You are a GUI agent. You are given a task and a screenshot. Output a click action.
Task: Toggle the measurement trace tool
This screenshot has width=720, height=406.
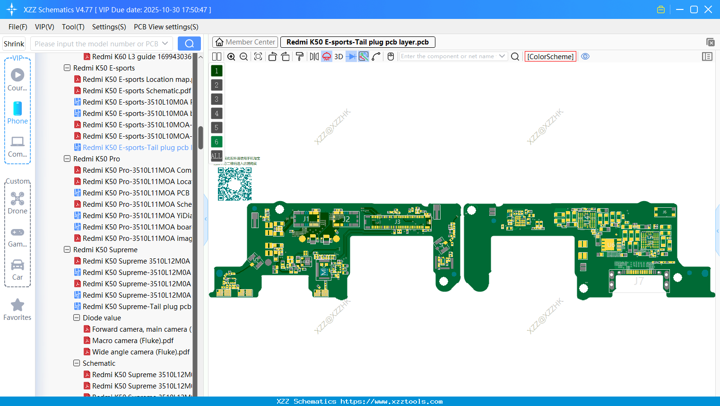(x=363, y=56)
